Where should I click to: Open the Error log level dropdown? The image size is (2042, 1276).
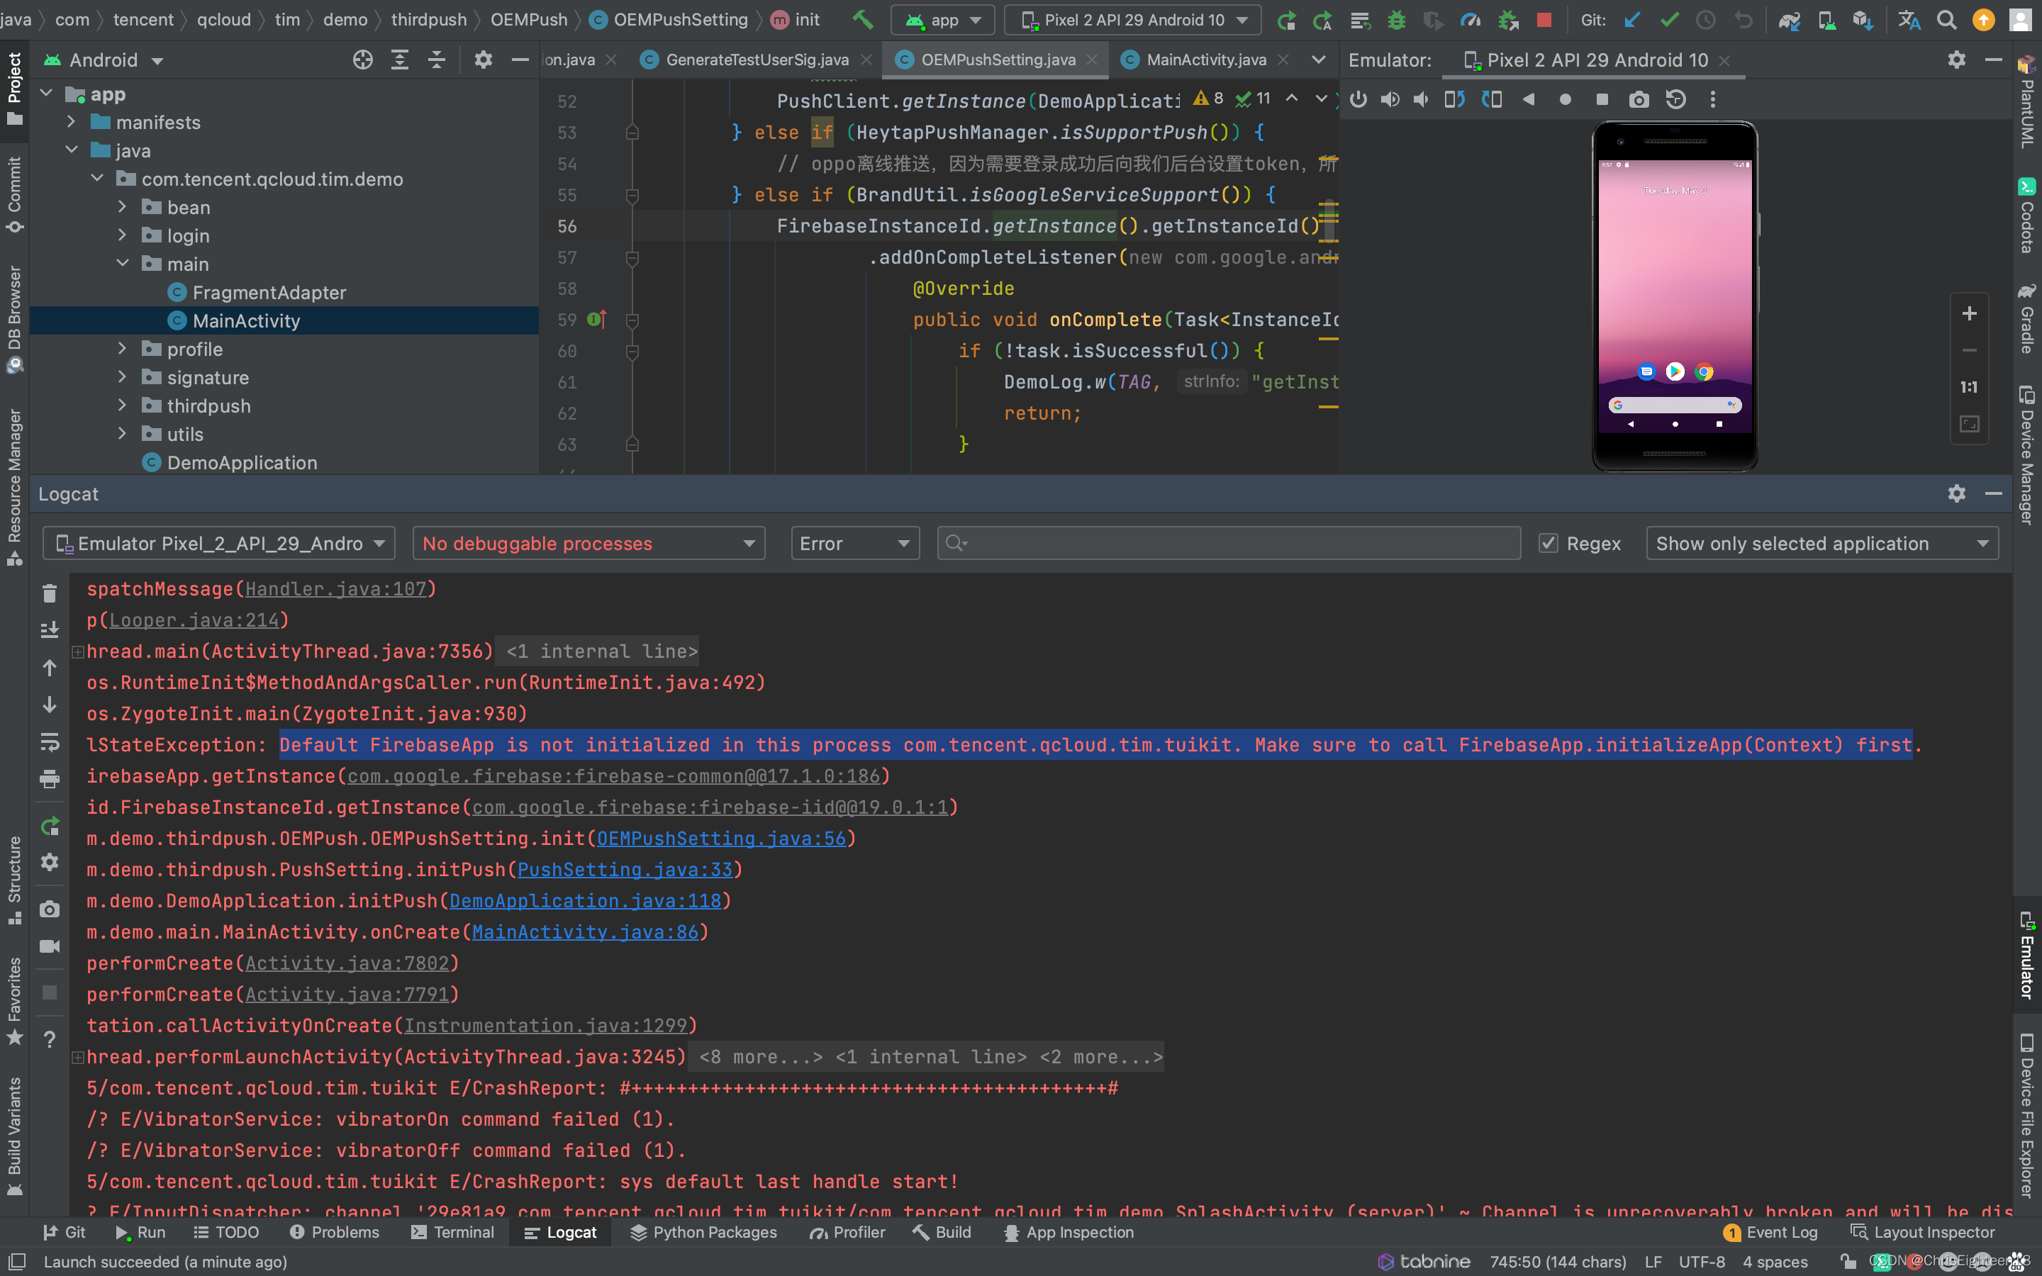[854, 544]
